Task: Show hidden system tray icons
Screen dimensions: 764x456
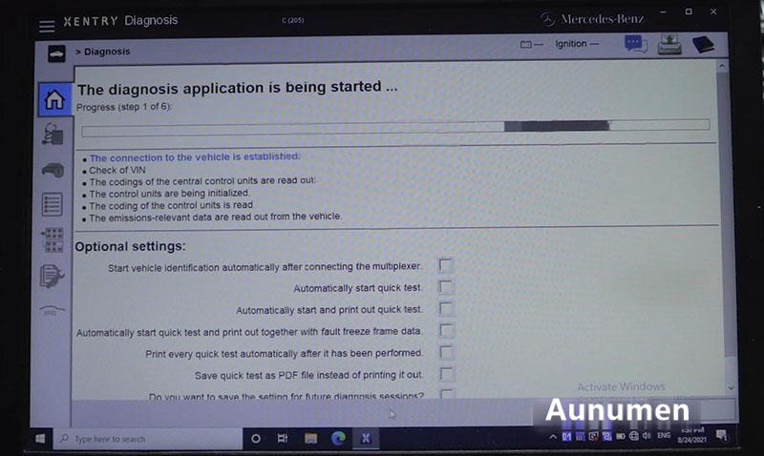Action: tap(553, 437)
